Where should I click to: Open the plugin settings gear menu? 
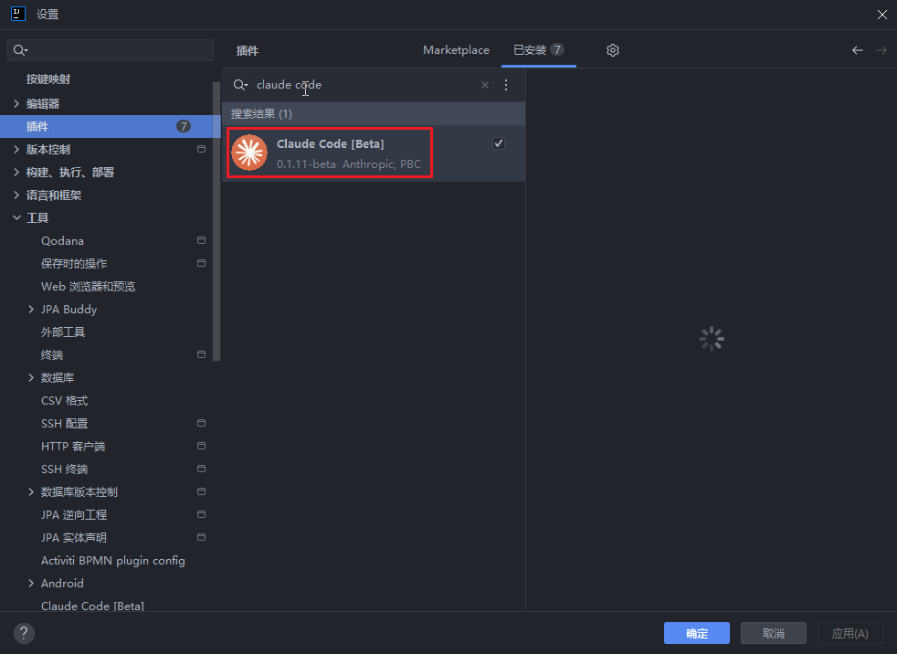[x=613, y=50]
